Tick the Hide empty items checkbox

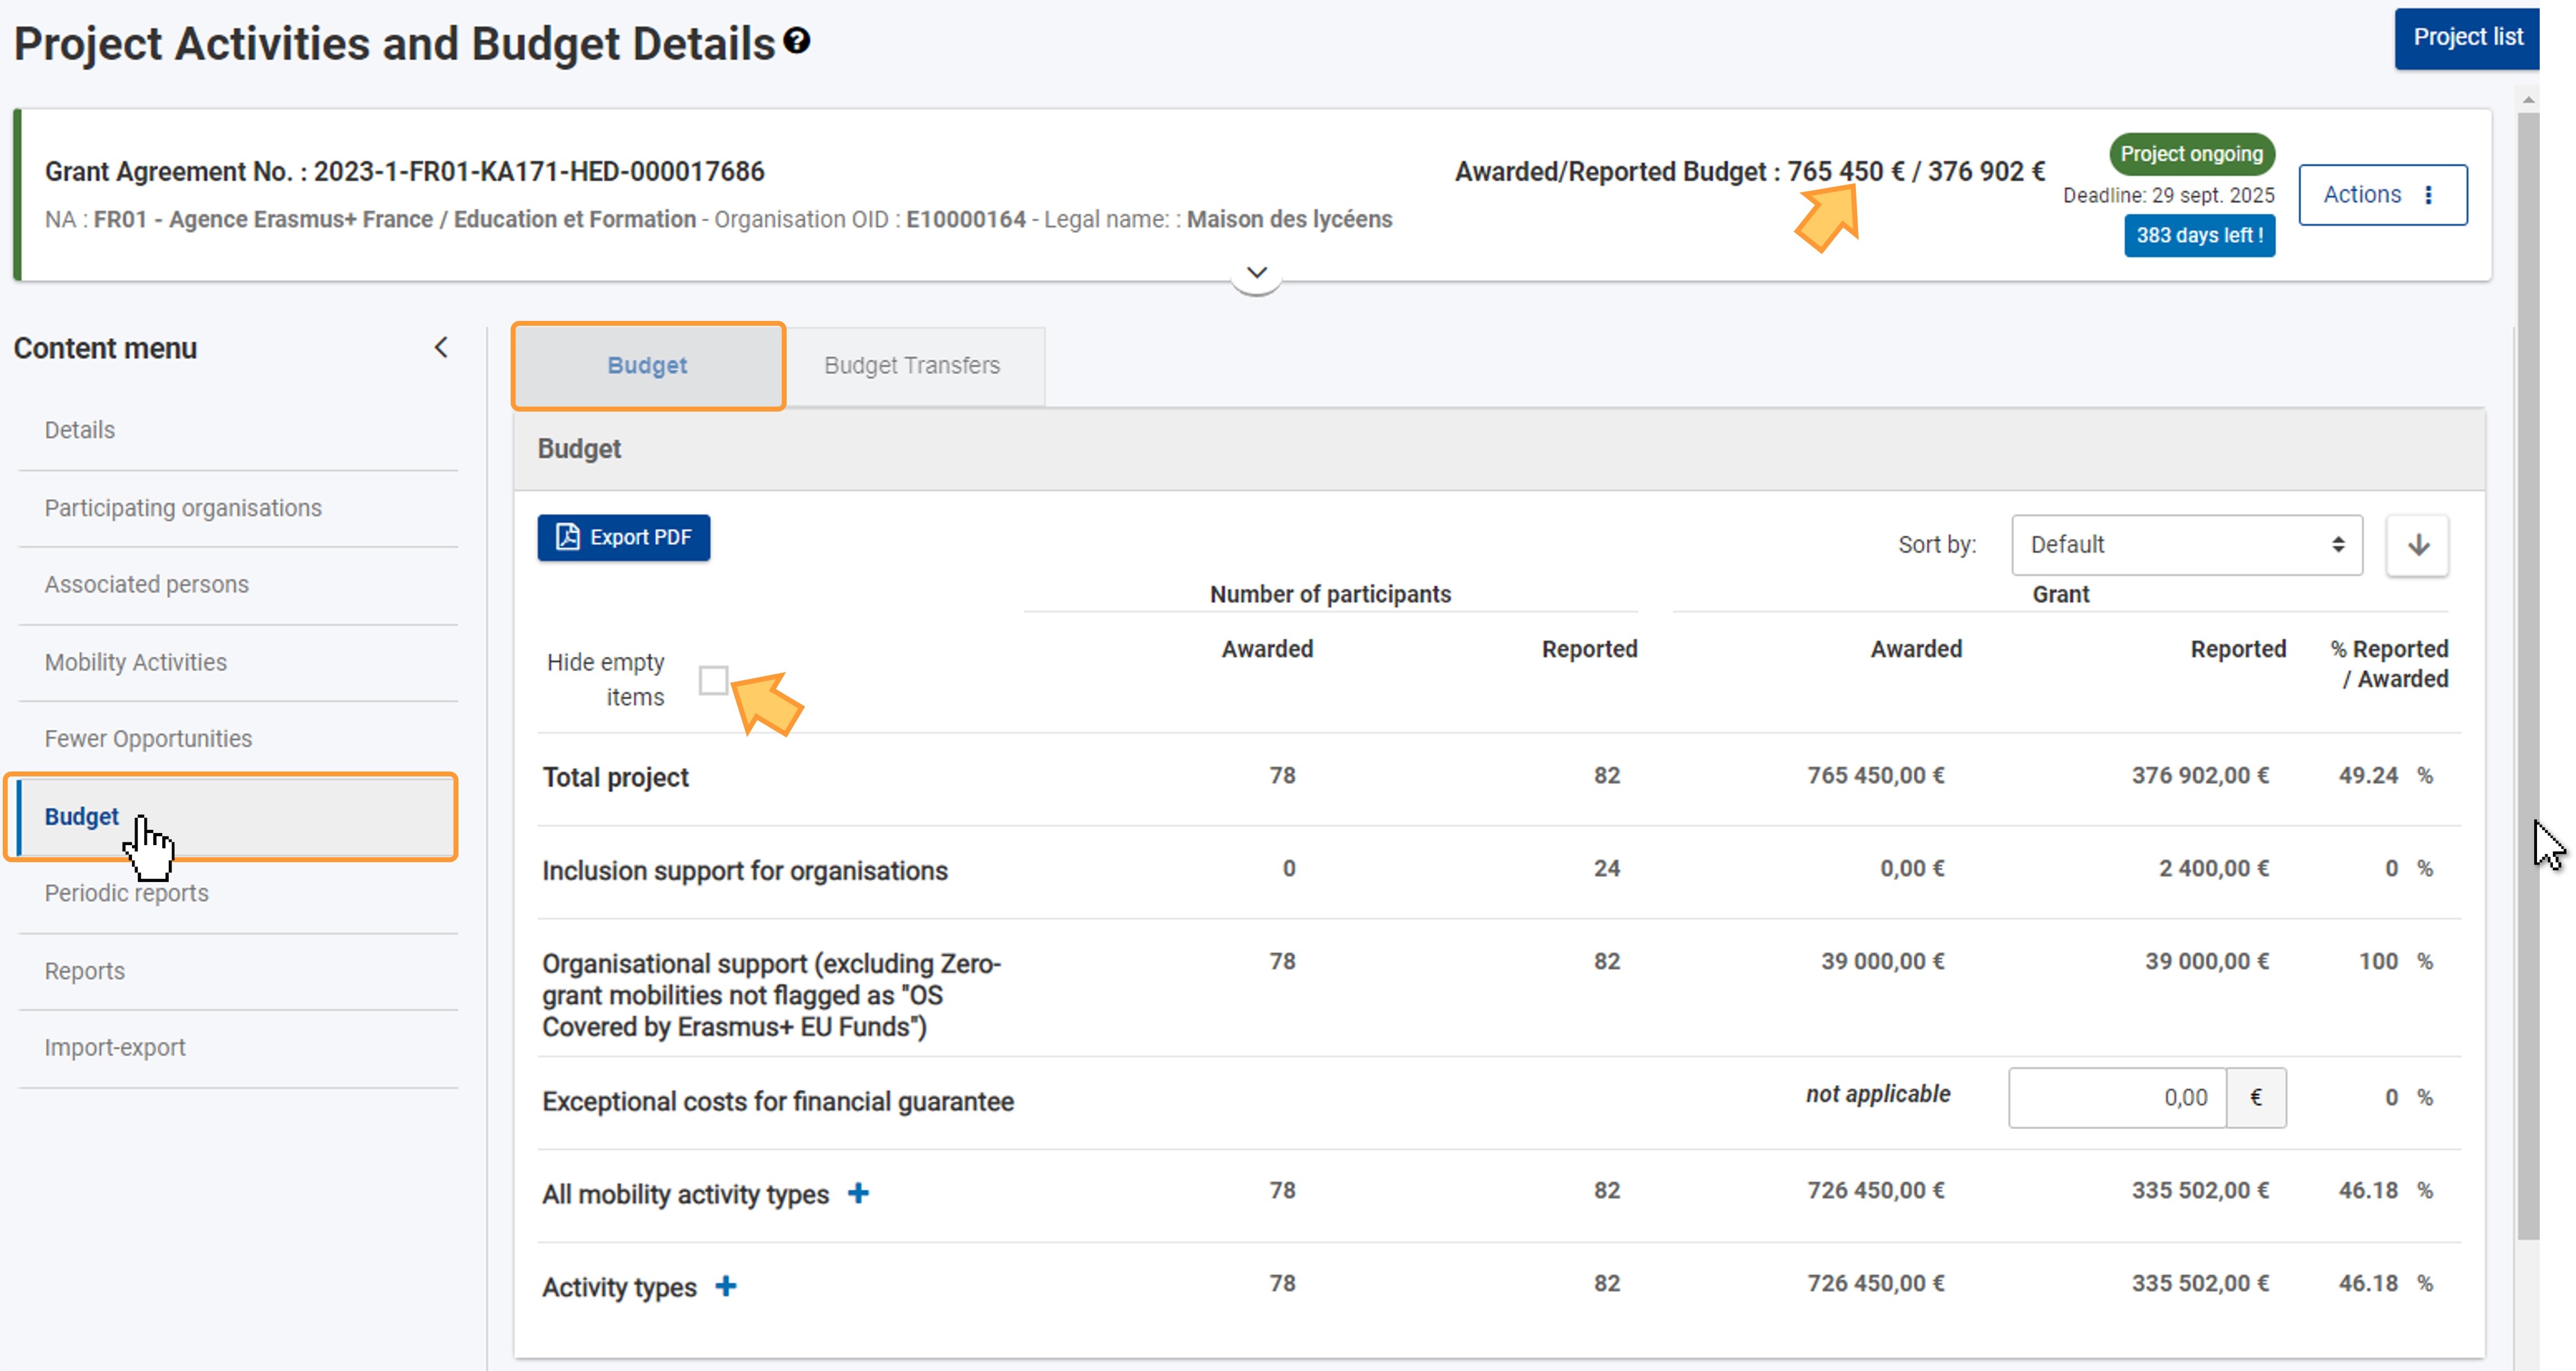(x=713, y=680)
